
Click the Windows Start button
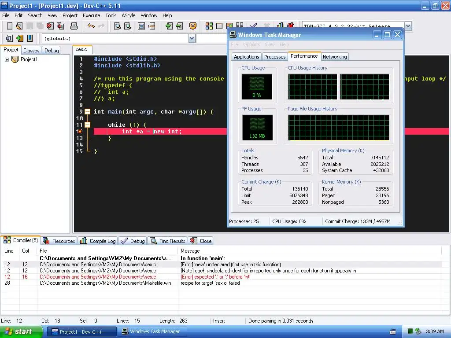coord(21,331)
